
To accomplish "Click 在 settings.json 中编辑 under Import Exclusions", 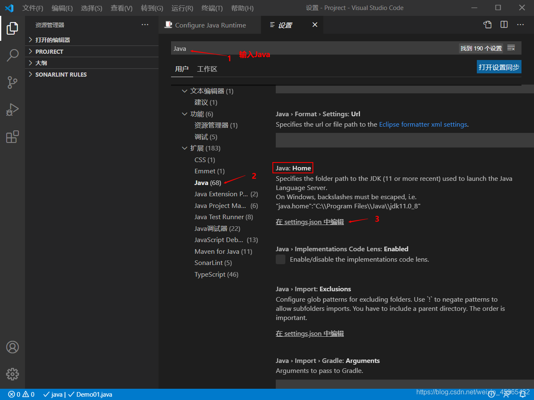I will tap(310, 333).
